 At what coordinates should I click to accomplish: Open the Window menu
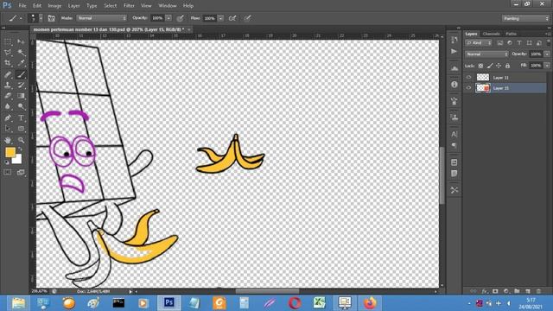(167, 6)
